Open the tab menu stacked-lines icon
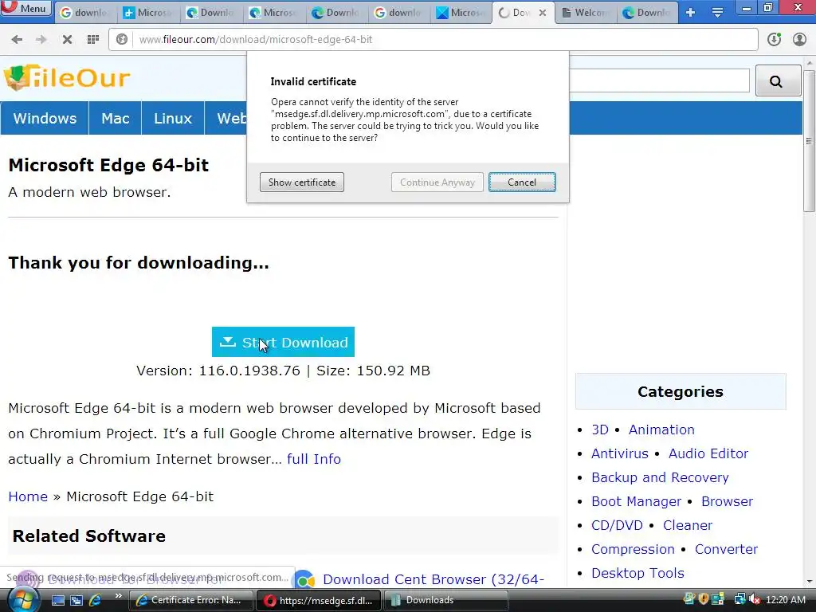The height and width of the screenshot is (612, 816). coord(717,13)
